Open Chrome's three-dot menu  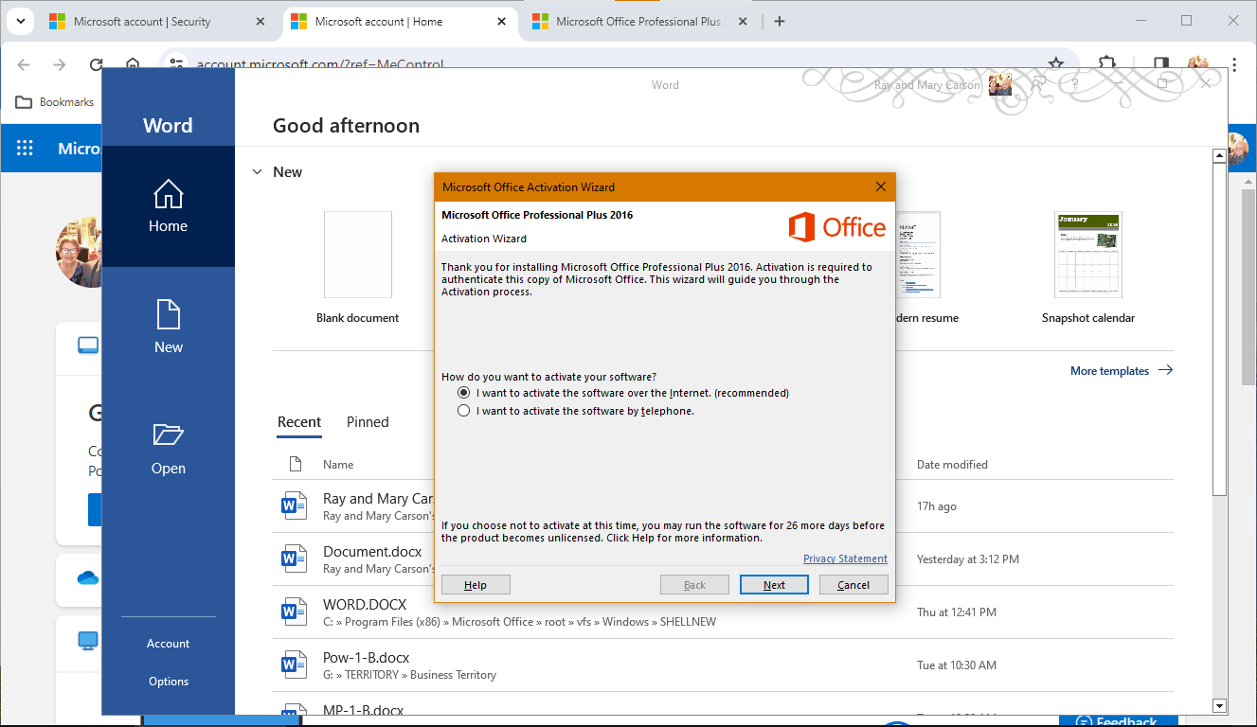tap(1233, 64)
